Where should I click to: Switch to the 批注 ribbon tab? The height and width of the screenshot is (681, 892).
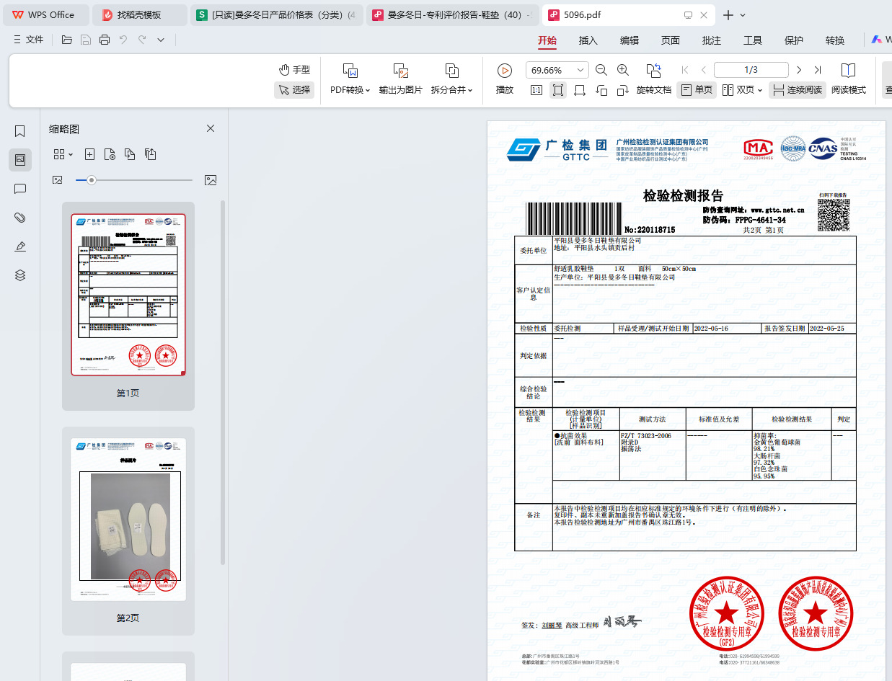tap(711, 41)
